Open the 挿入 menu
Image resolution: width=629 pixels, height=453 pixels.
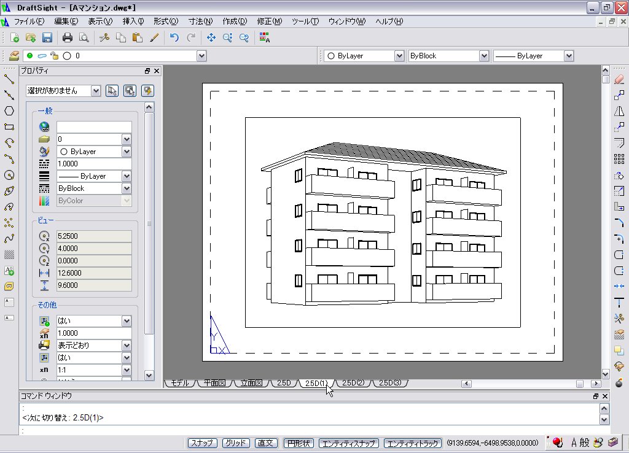coord(133,21)
